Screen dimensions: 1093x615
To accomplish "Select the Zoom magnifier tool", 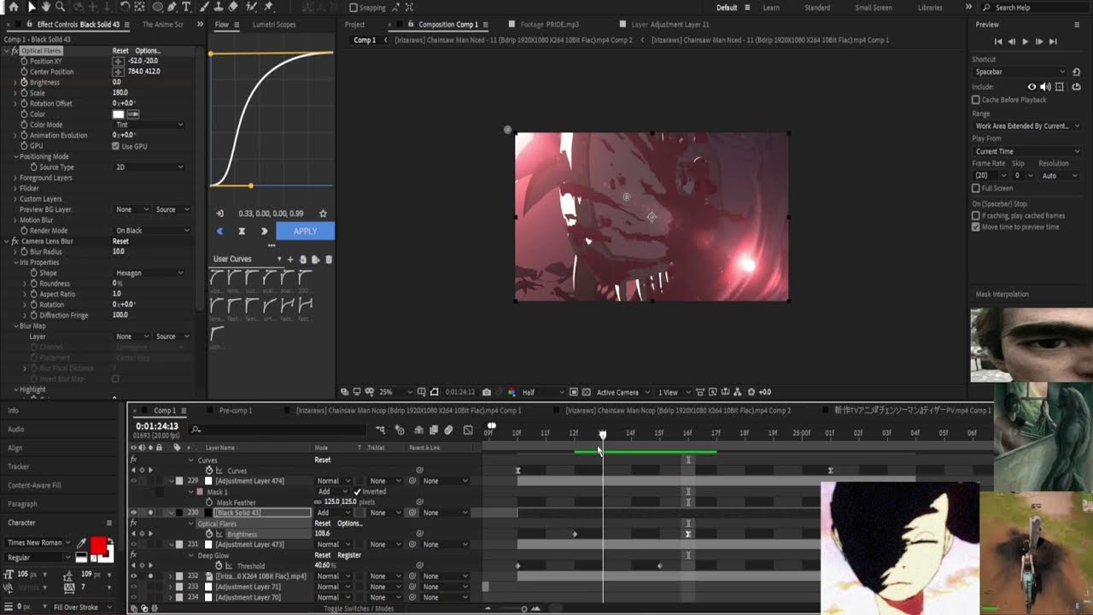I will (60, 7).
